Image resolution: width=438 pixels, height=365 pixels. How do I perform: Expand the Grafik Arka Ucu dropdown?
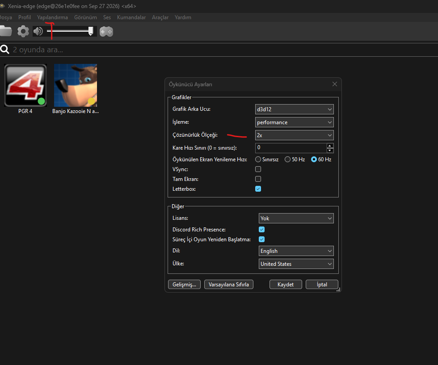(x=295, y=109)
